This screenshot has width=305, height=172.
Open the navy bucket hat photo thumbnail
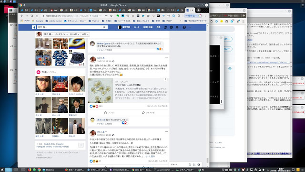pos(77,58)
